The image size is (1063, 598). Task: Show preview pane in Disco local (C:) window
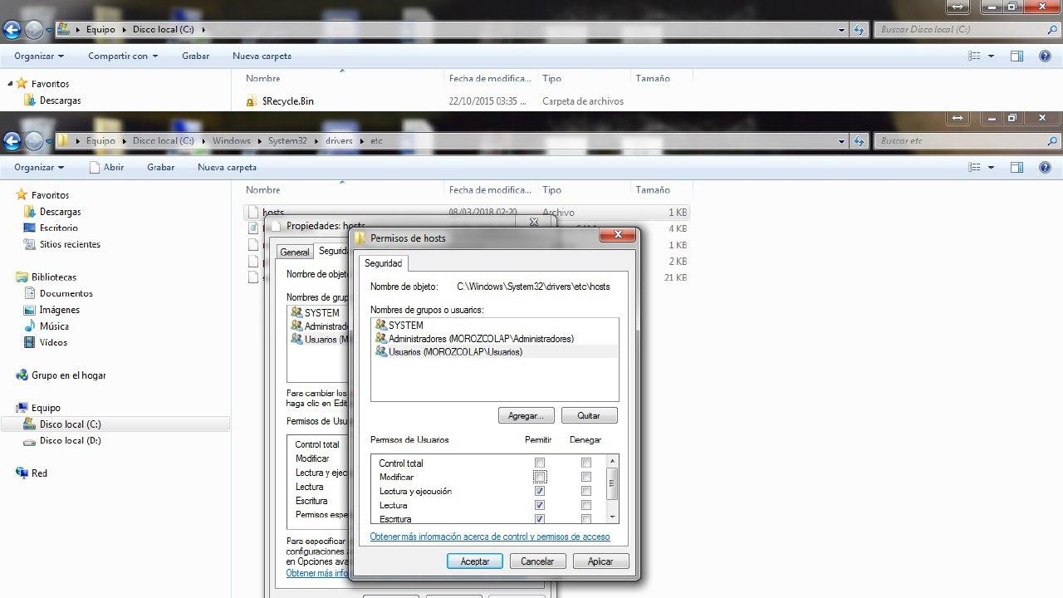coord(1016,56)
